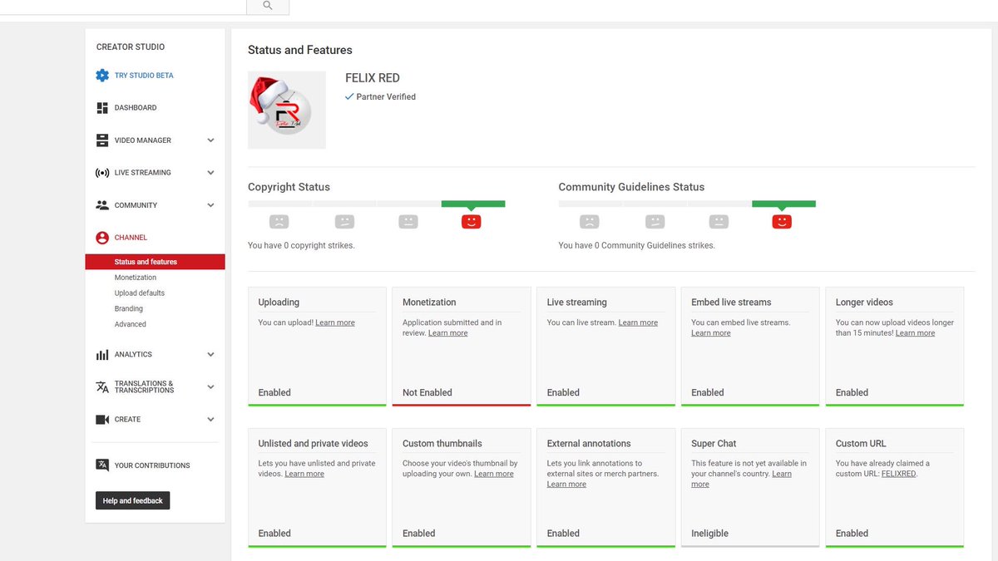Click Learn more in Unlisted and private videos card

click(304, 474)
